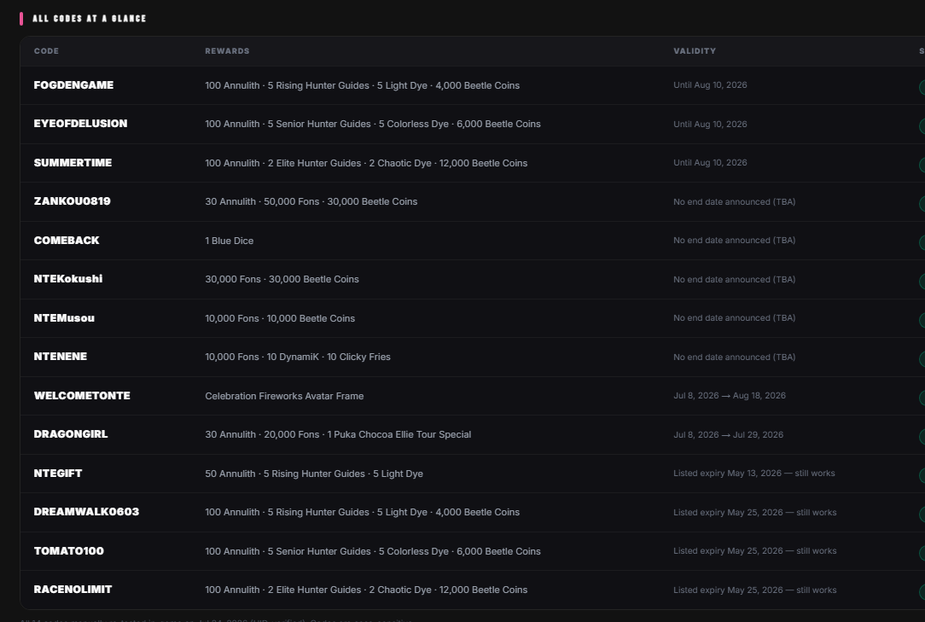Click the validity text in COMEBACK row

[735, 241]
